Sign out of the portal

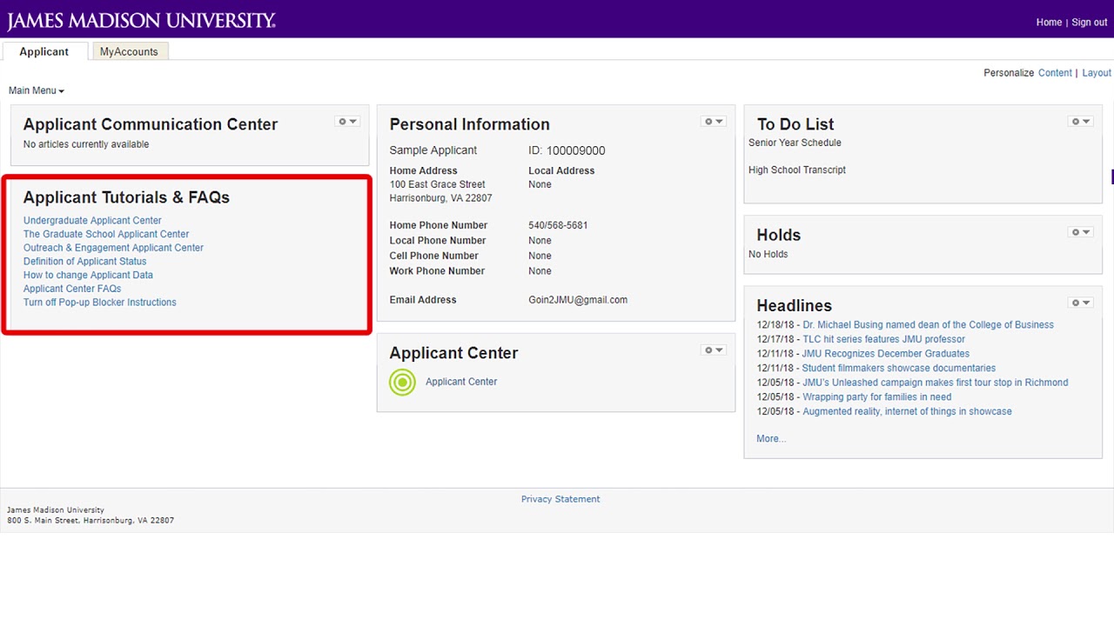(x=1090, y=23)
